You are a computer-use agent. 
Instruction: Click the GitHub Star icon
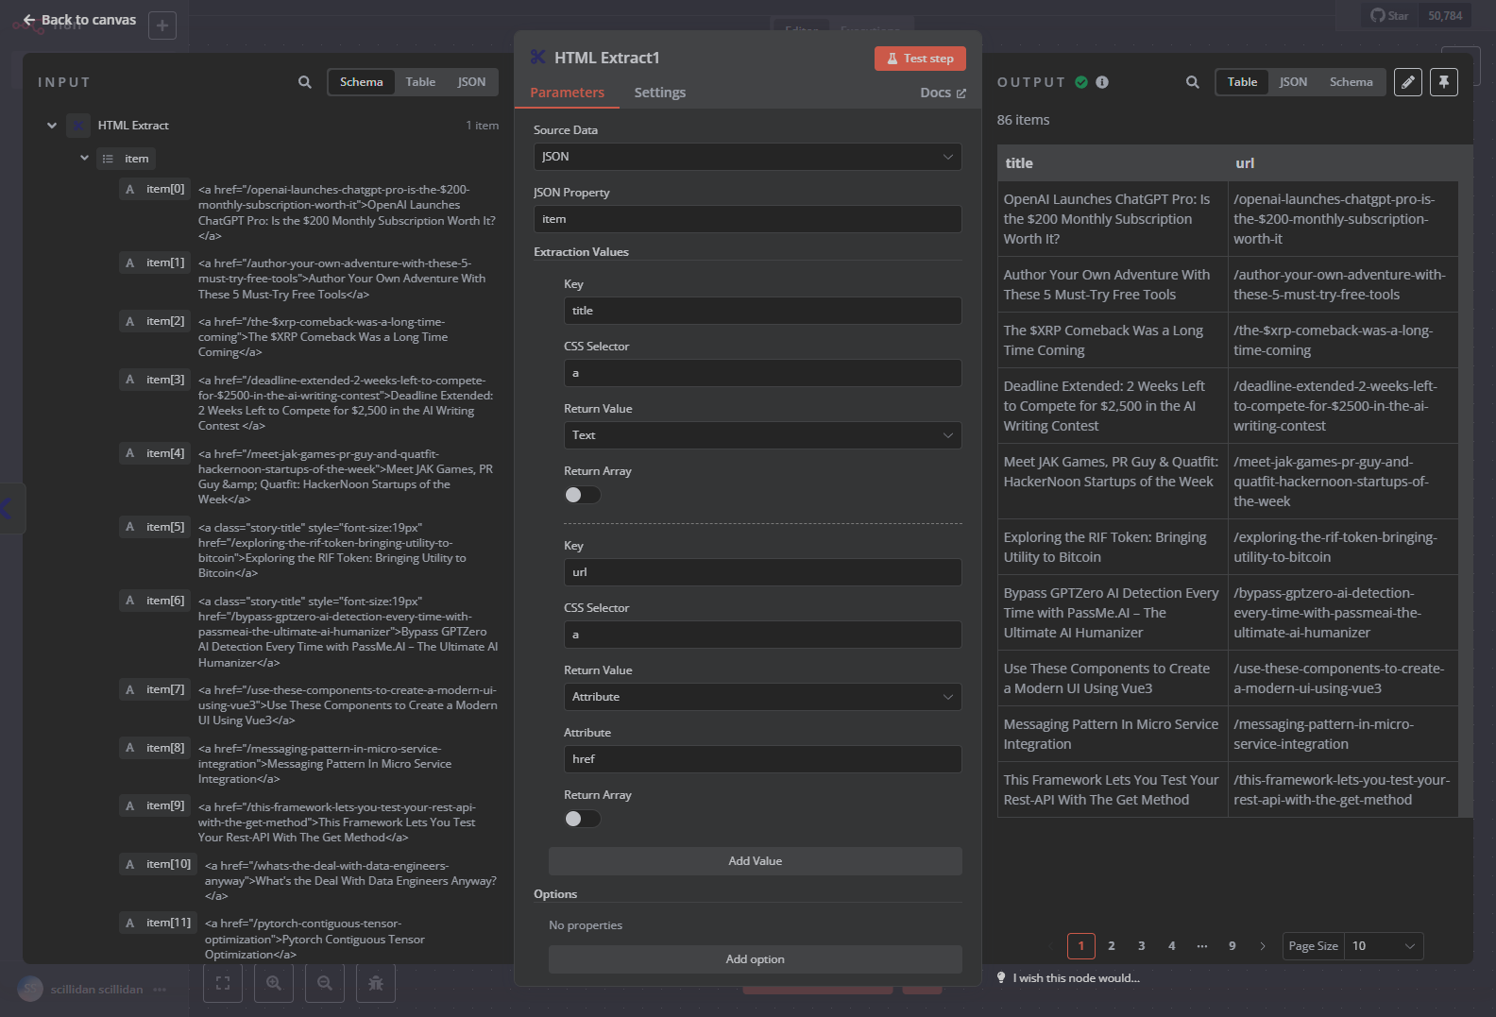[1378, 15]
